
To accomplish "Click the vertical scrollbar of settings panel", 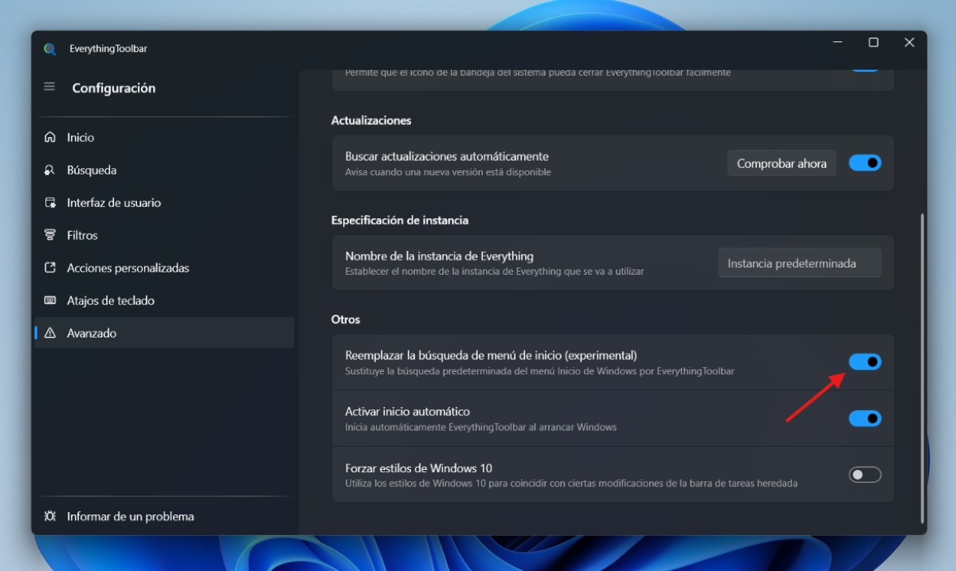I will (x=923, y=366).
